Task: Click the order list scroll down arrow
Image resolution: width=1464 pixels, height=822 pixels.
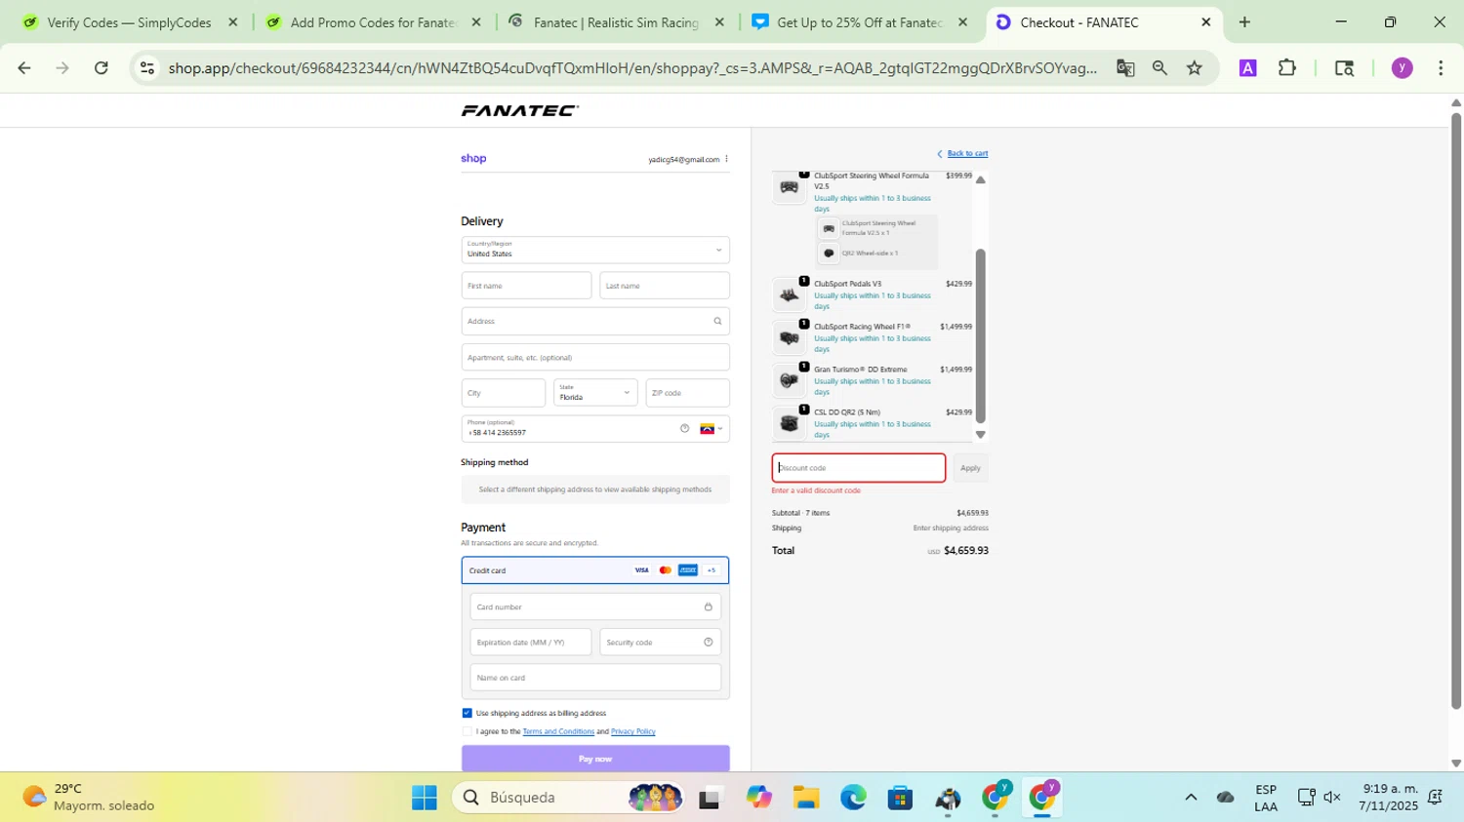Action: point(981,435)
